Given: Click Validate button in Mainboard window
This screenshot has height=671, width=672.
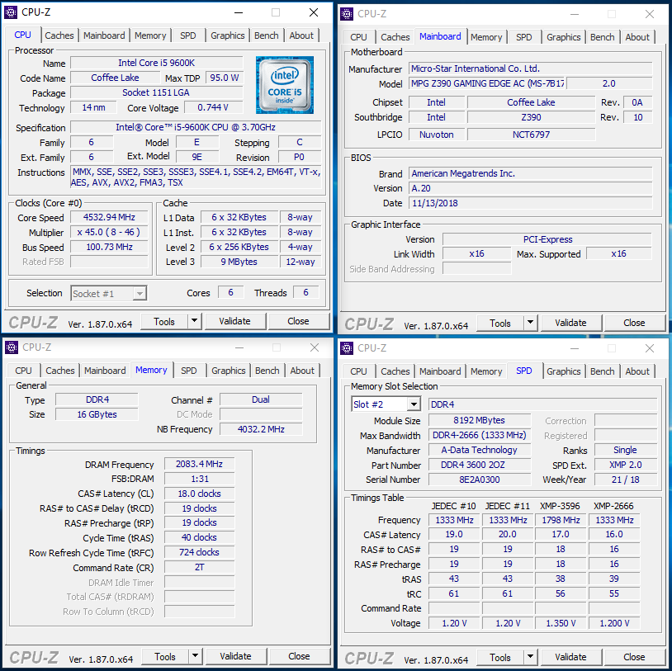Looking at the screenshot, I should tap(570, 323).
